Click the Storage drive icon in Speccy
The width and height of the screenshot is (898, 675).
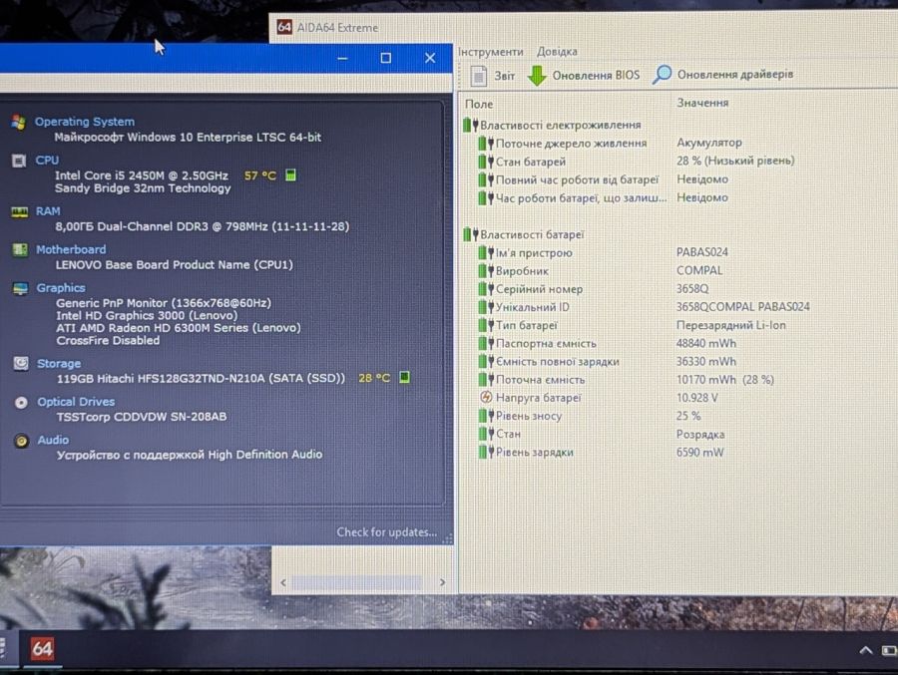pyautogui.click(x=21, y=364)
